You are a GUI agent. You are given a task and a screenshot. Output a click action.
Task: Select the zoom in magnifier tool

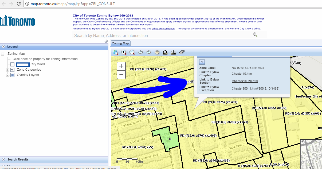[124, 52]
